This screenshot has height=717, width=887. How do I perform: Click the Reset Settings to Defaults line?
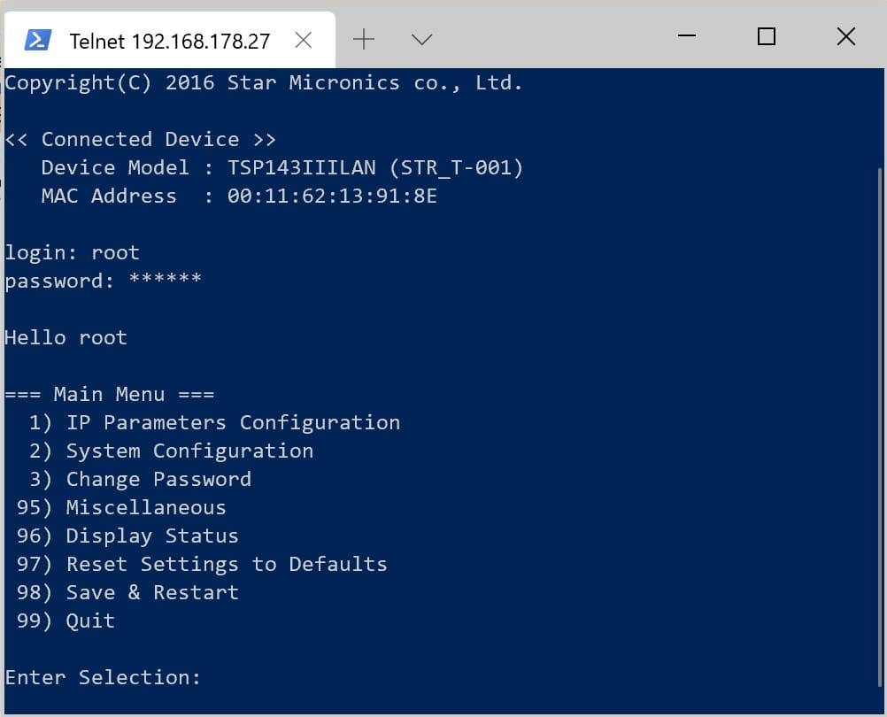tap(202, 564)
